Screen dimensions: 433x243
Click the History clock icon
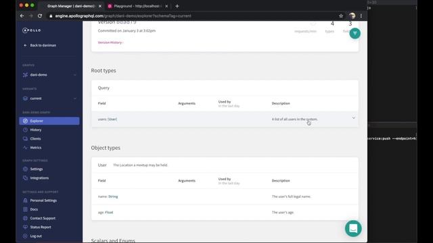pyautogui.click(x=26, y=130)
